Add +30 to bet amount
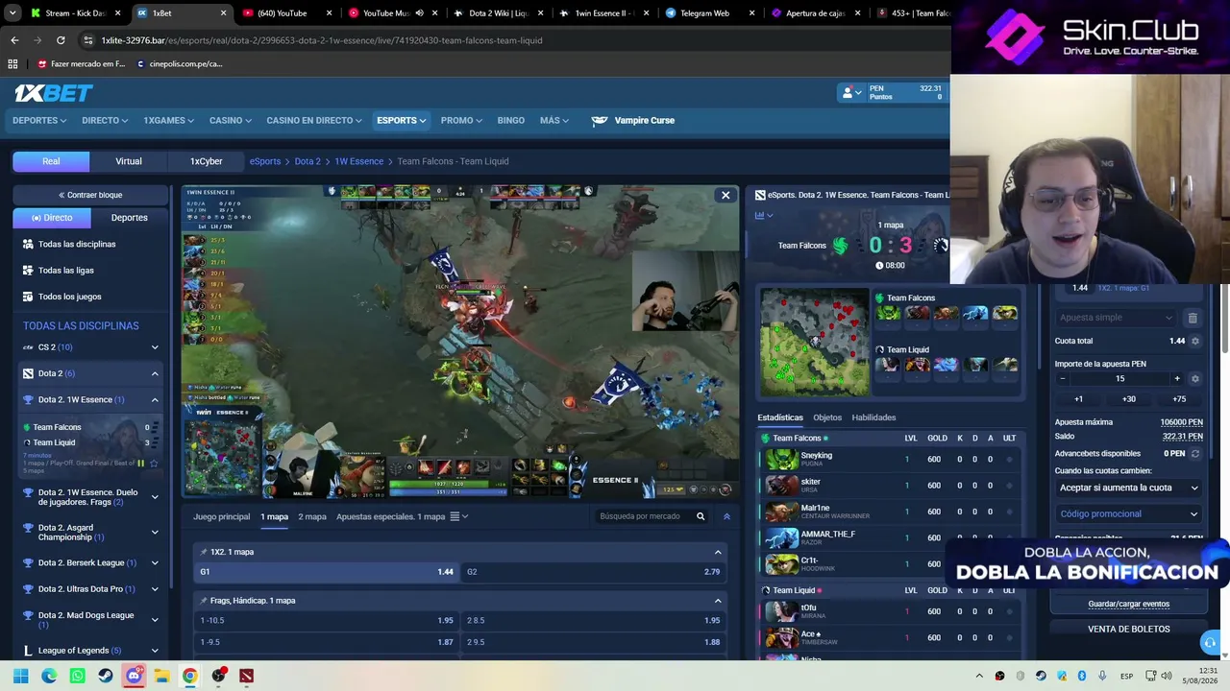1230x691 pixels. pos(1129,399)
